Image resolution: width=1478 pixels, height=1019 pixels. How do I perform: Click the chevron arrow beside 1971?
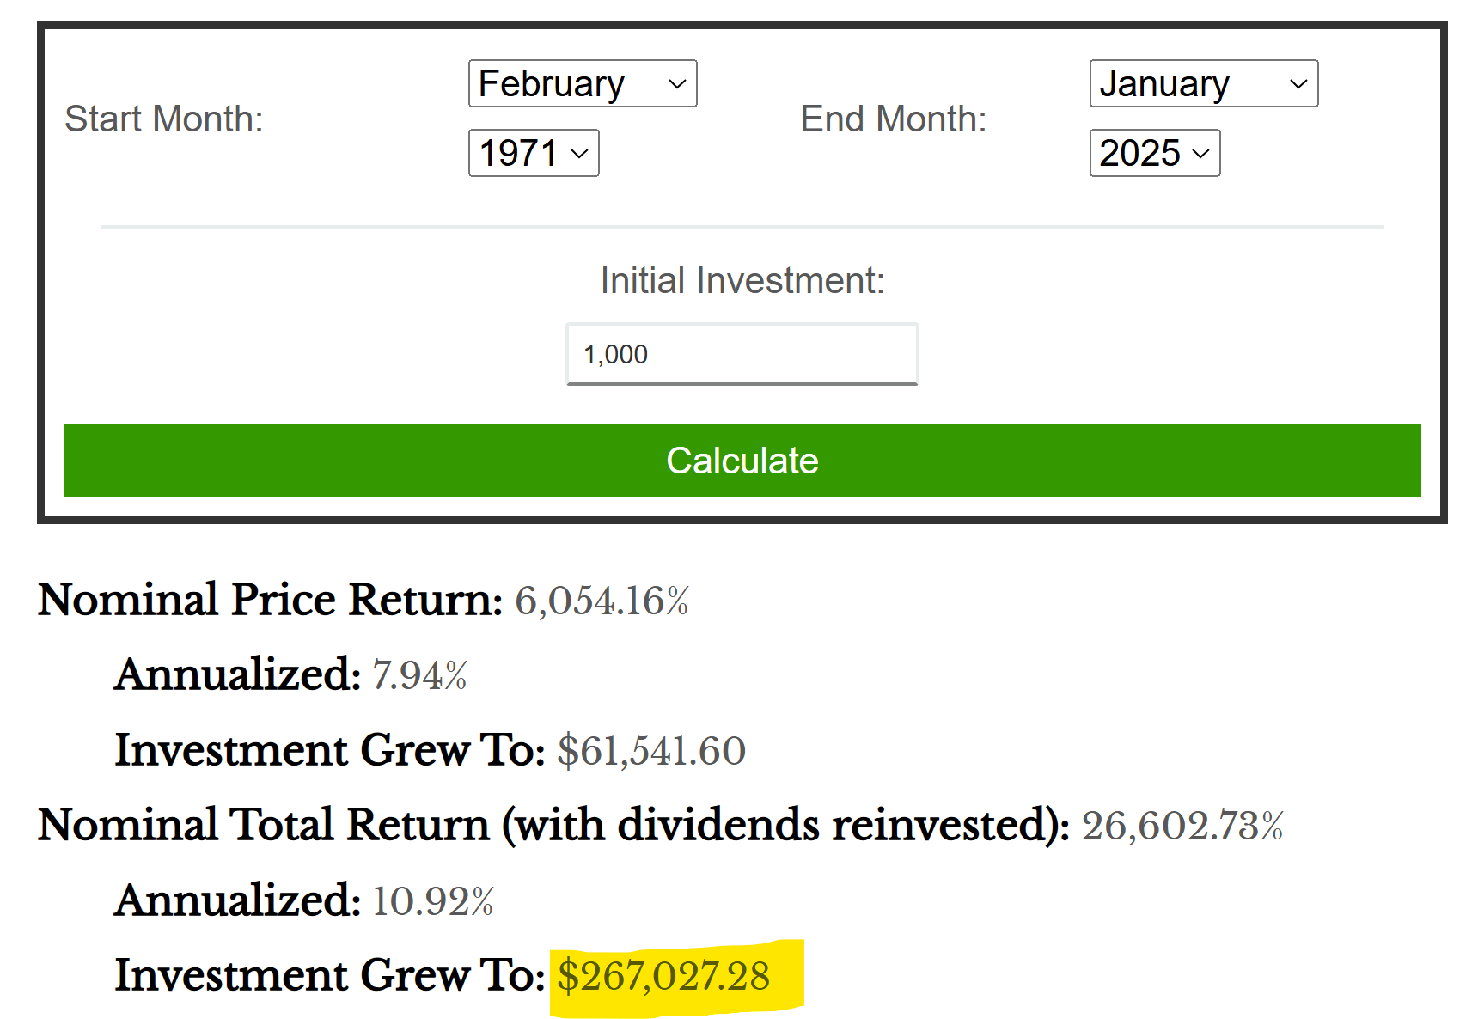[x=580, y=154]
